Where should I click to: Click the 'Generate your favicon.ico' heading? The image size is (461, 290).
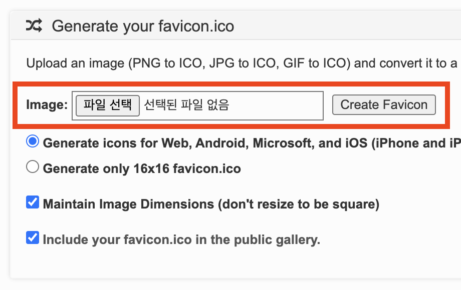[x=143, y=25]
